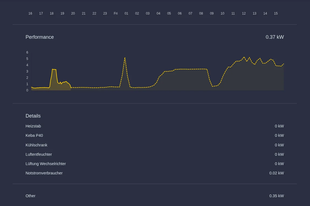Click the Fri day marker on the time axis
The width and height of the screenshot is (310, 206).
116,13
